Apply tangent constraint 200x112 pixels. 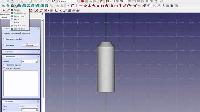pyautogui.click(x=94, y=6)
